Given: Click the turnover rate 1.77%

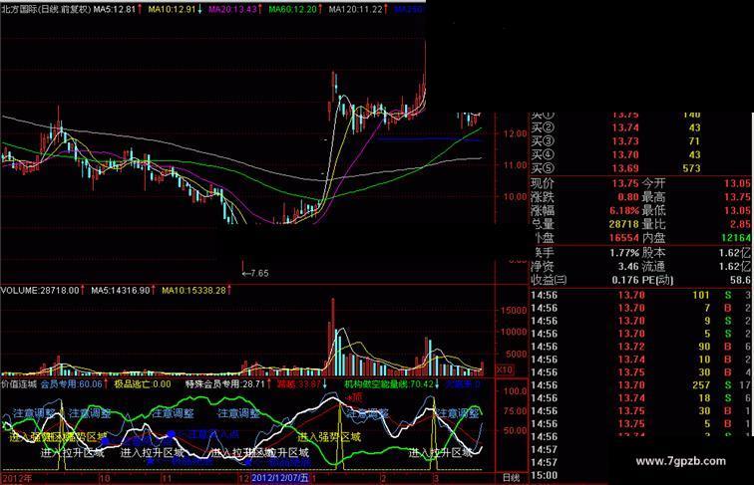Looking at the screenshot, I should coord(624,253).
